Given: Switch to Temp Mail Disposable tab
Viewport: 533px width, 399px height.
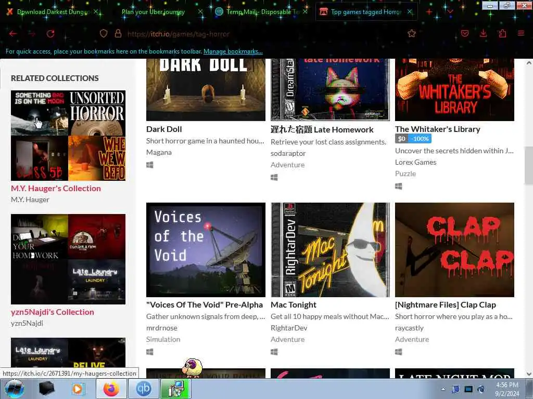Looking at the screenshot, I should pos(260,12).
